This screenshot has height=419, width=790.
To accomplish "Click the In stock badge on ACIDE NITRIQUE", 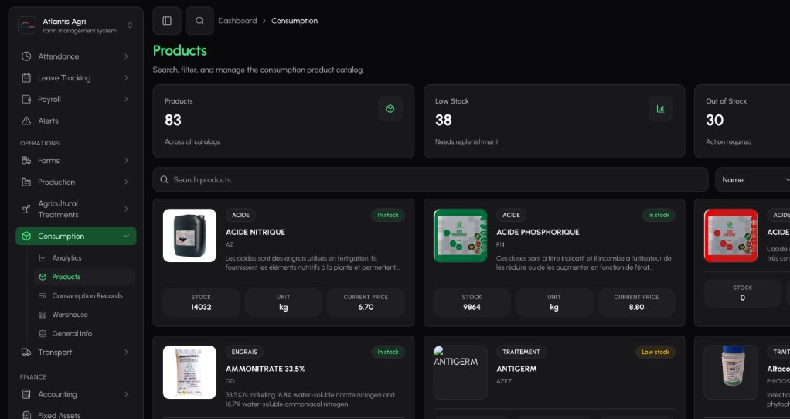I will pos(388,215).
